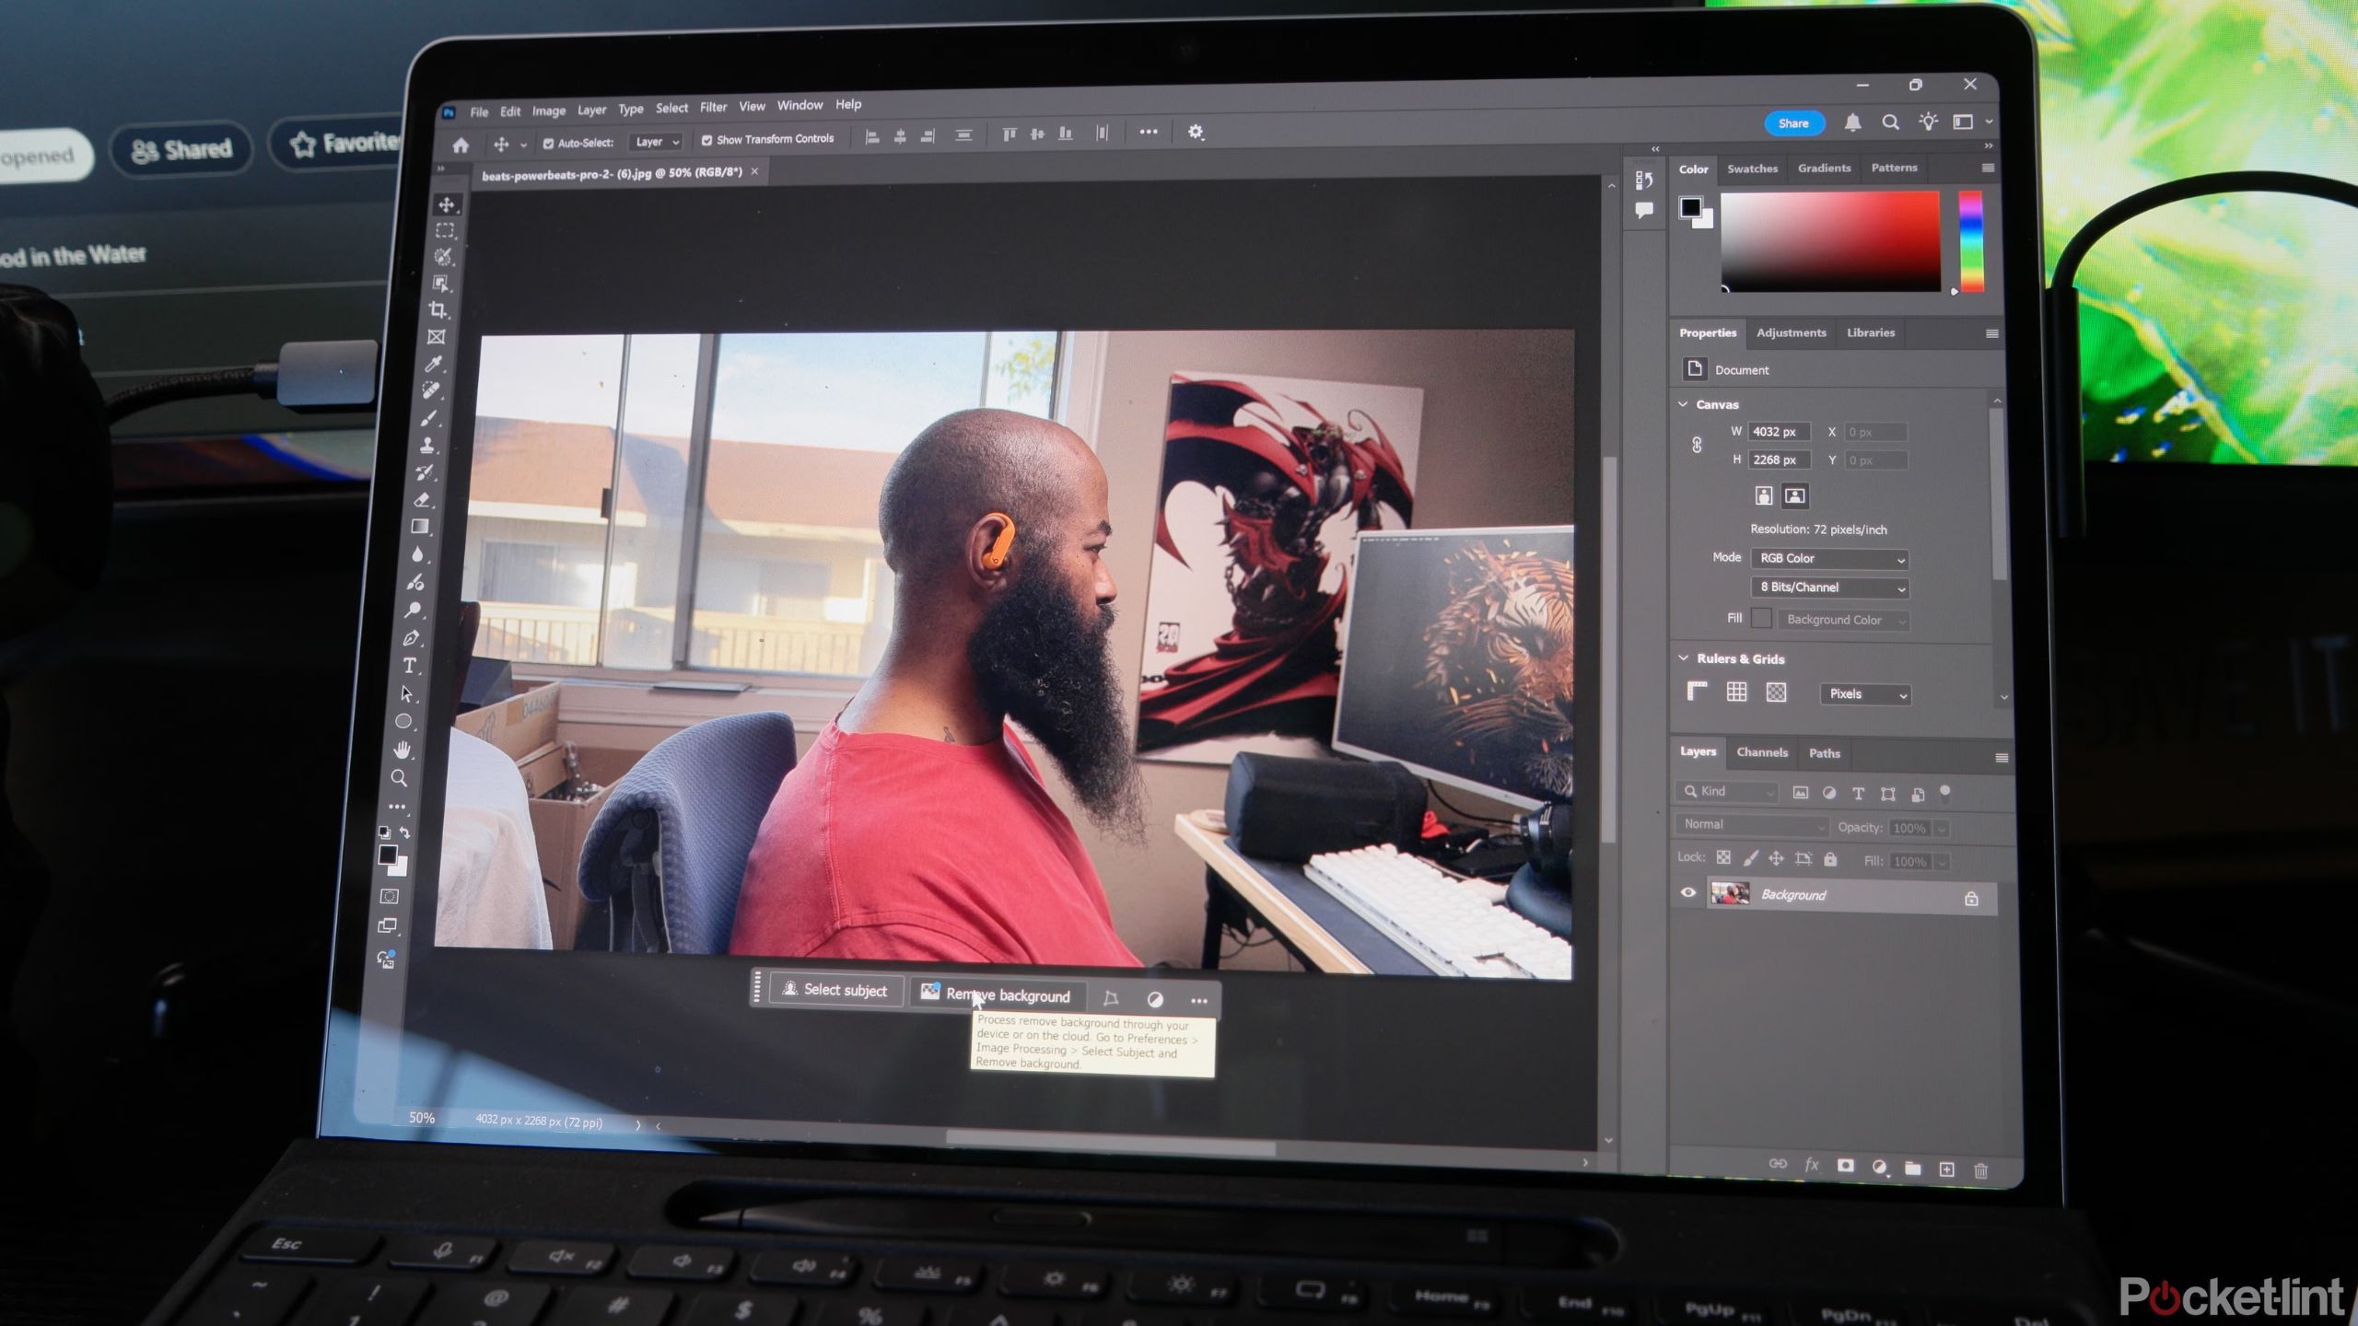The image size is (2358, 1326).
Task: Select the Hand tool
Action: [x=403, y=749]
